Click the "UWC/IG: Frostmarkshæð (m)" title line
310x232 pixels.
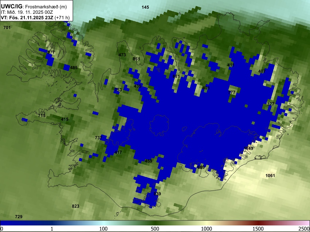34,7
